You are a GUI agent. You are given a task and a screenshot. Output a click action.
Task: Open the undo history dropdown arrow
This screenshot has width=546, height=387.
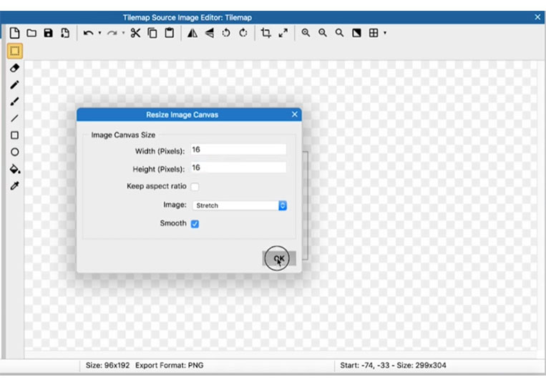click(99, 33)
